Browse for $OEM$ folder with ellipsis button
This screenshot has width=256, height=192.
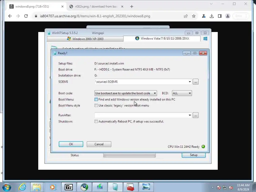point(195,82)
